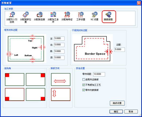Enable the 启用共边排版 checkbox
This screenshot has width=142, height=117.
coord(84,80)
